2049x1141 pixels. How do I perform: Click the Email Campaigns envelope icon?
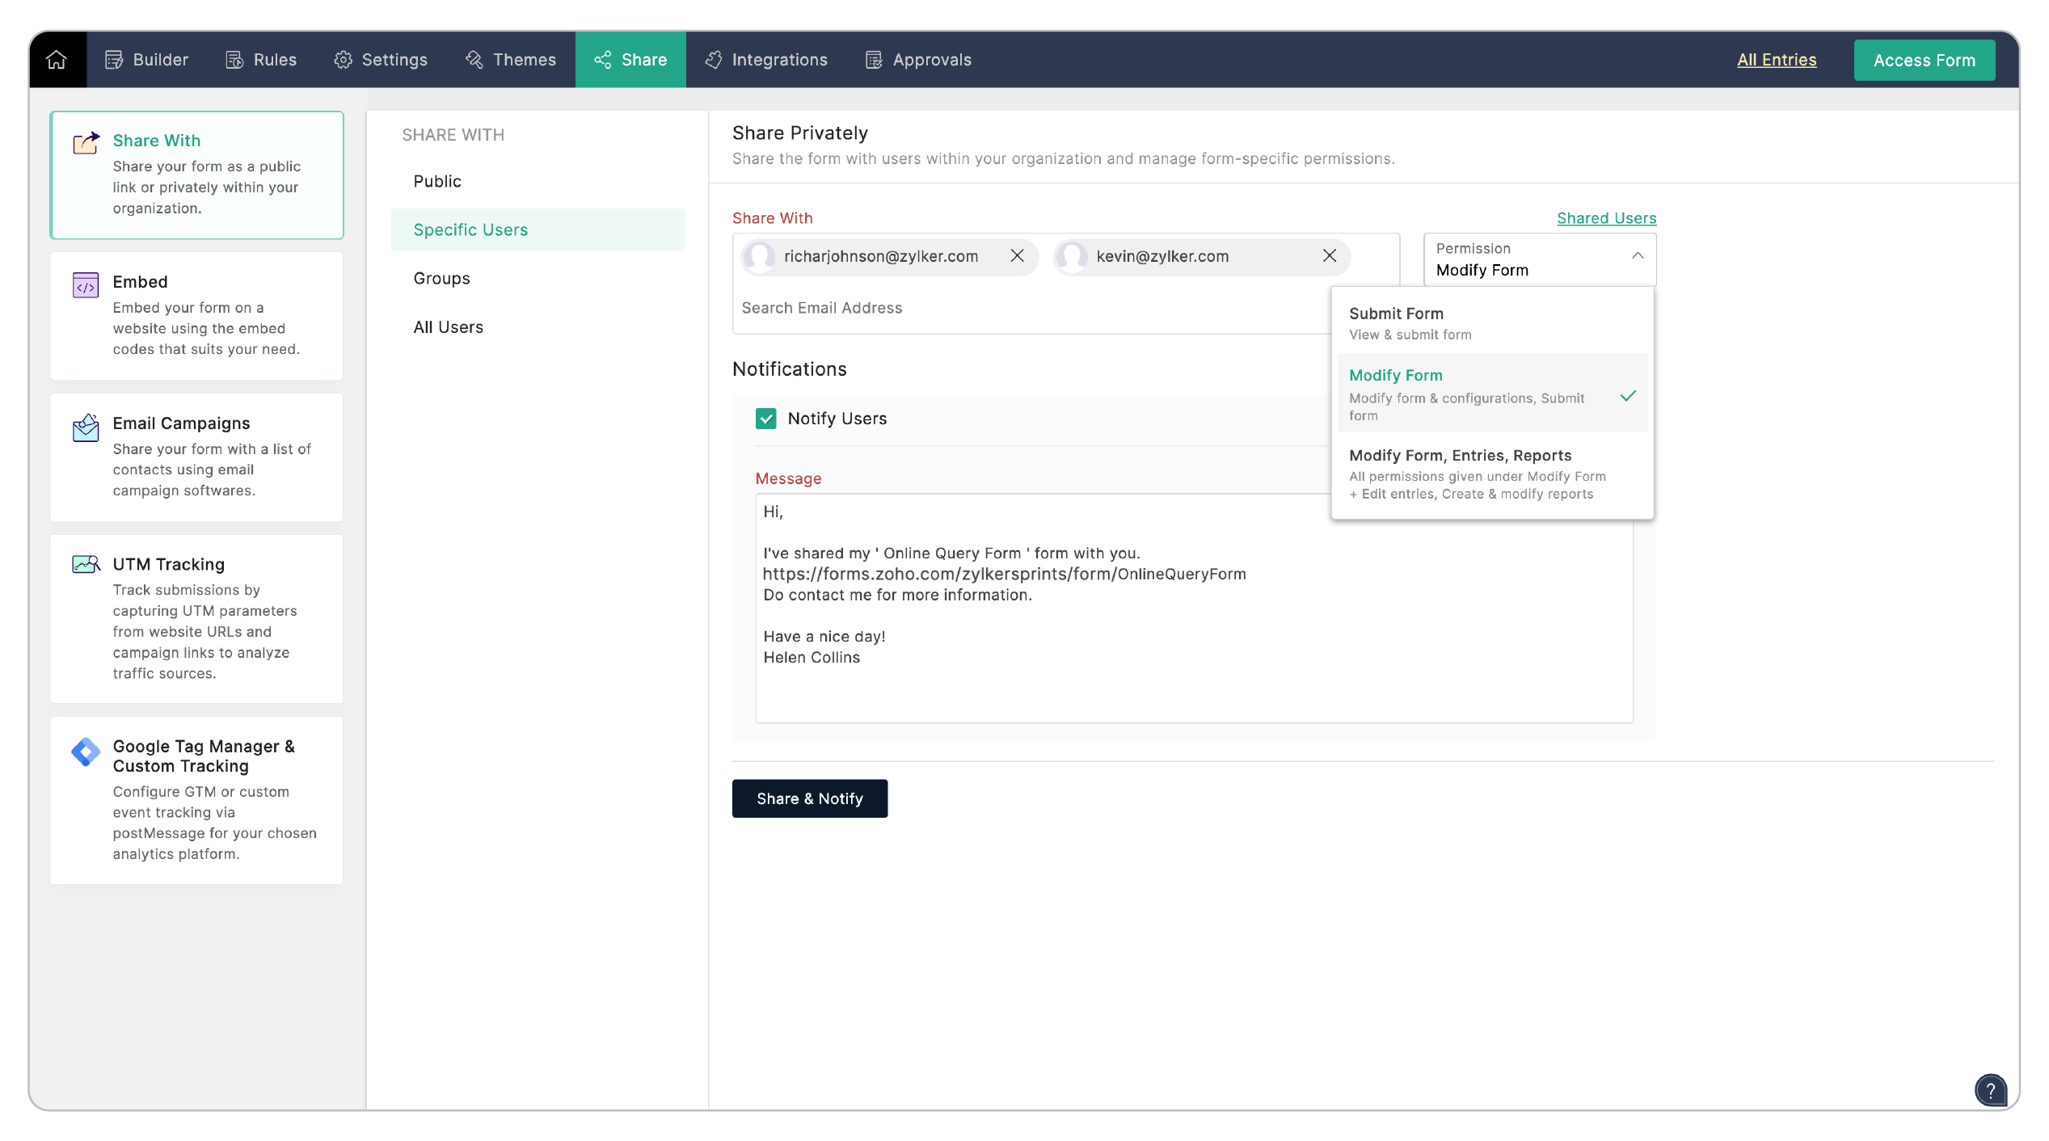pyautogui.click(x=86, y=427)
